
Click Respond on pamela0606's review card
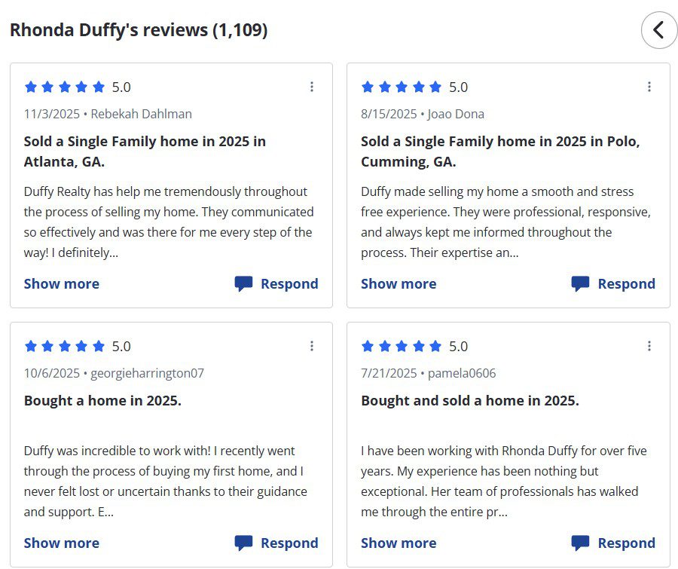point(626,543)
